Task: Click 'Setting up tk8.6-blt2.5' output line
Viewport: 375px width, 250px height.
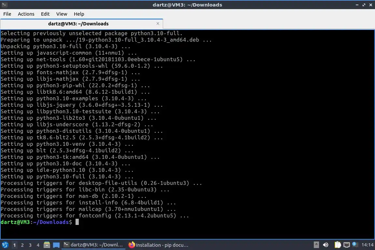Action: coord(82,137)
